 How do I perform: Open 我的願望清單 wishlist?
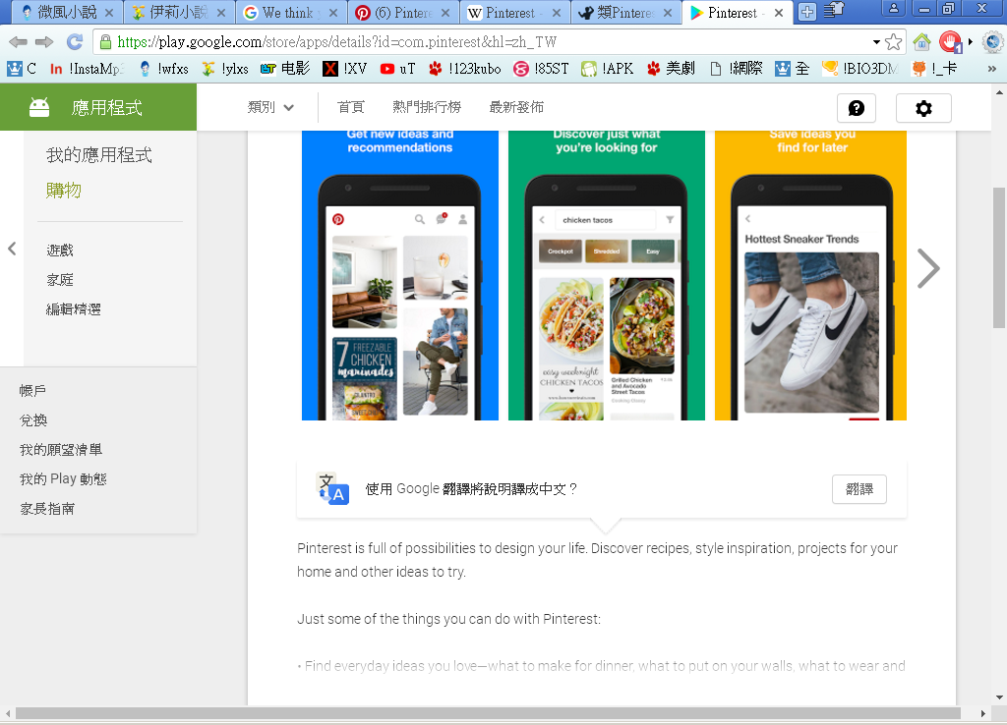[x=61, y=450]
